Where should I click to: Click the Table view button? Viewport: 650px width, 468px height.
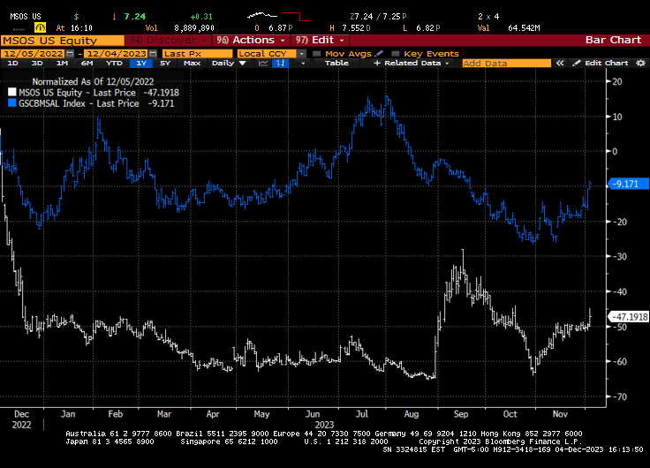[336, 63]
